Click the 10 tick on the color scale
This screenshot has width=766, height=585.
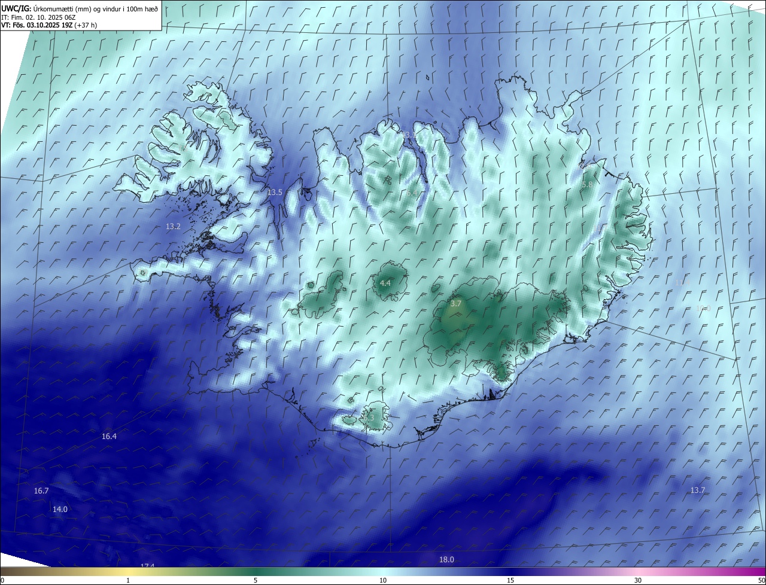(383, 580)
